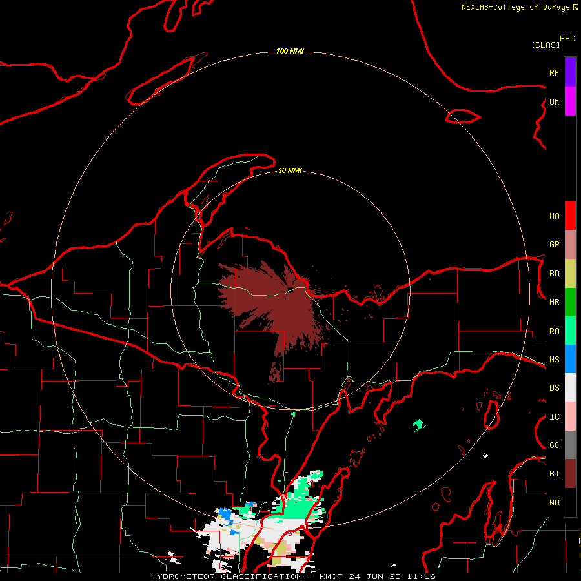The width and height of the screenshot is (581, 581).
Task: Click the GC legend label
Action: tap(554, 445)
